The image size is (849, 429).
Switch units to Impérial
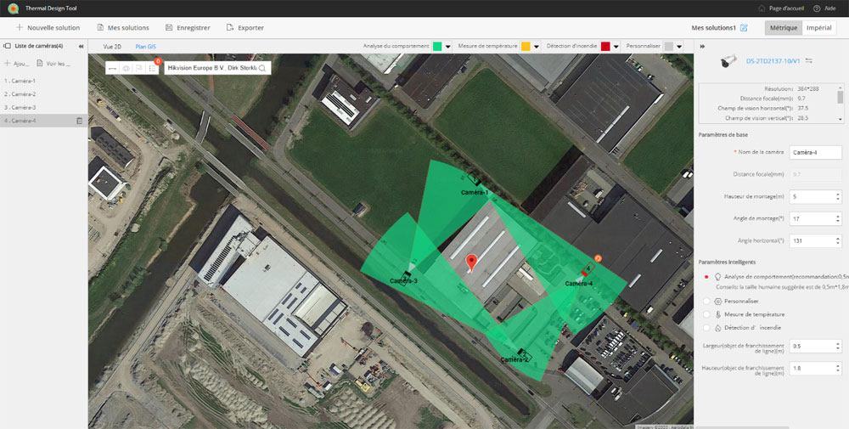tap(818, 28)
